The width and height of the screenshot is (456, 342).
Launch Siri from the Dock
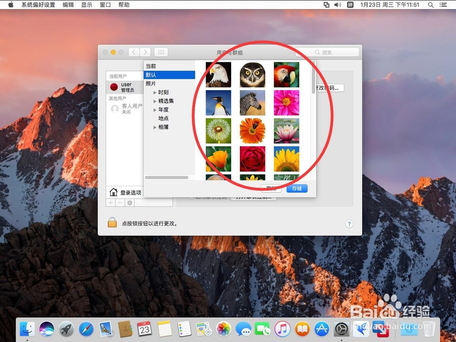click(x=47, y=329)
